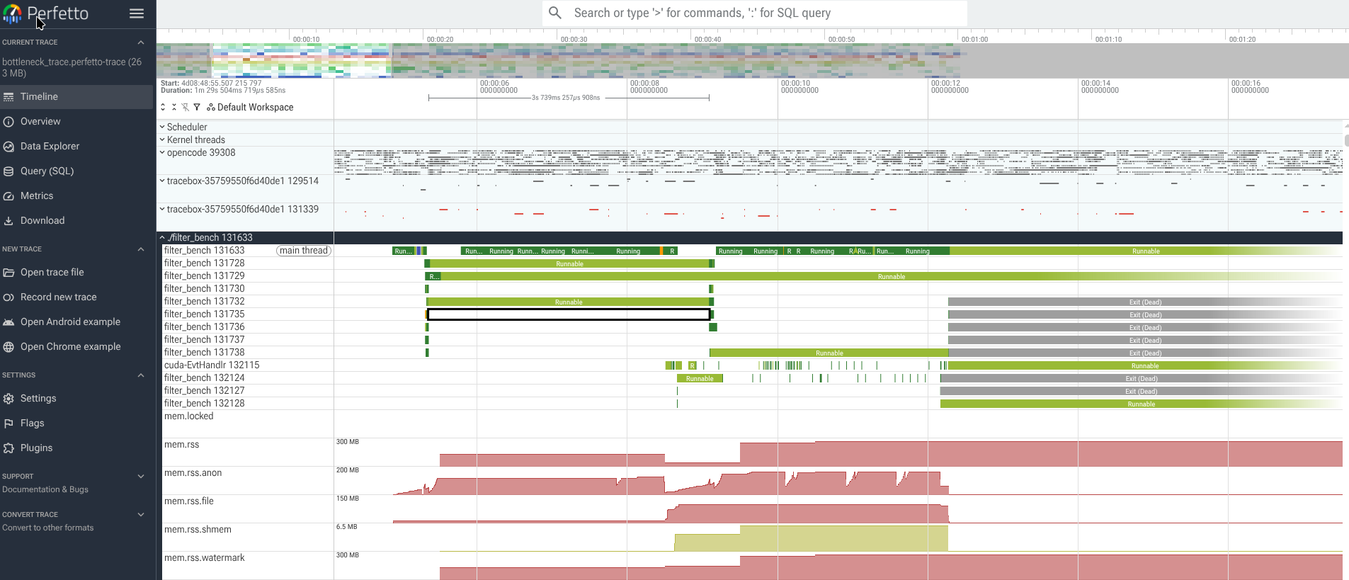Select Runnable slice on filter_bench 131732

[x=569, y=302]
